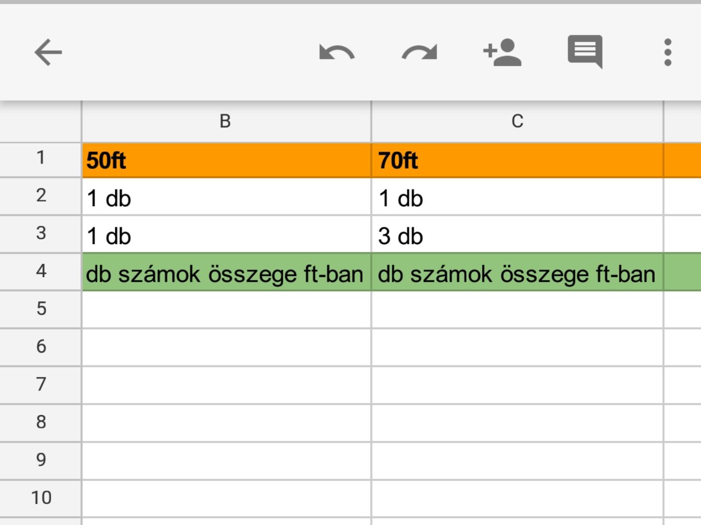Select row 1 header
This screenshot has width=701, height=525.
click(41, 158)
